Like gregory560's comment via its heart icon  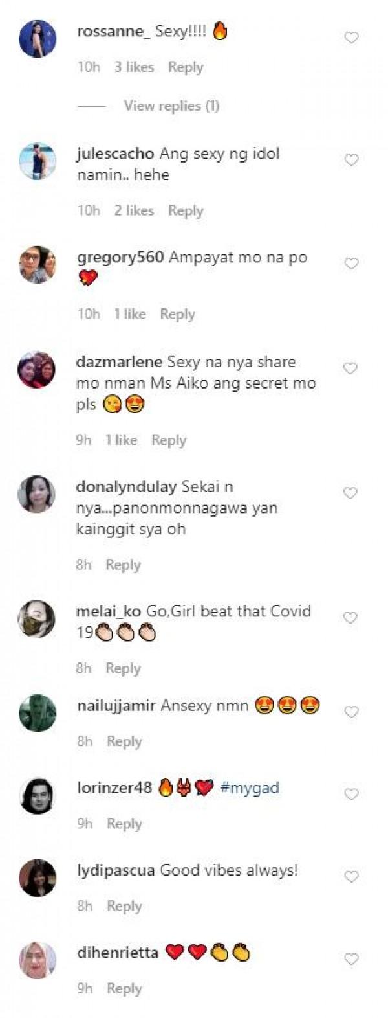351,264
